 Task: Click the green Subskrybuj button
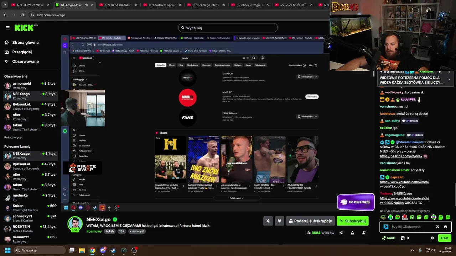point(353,221)
